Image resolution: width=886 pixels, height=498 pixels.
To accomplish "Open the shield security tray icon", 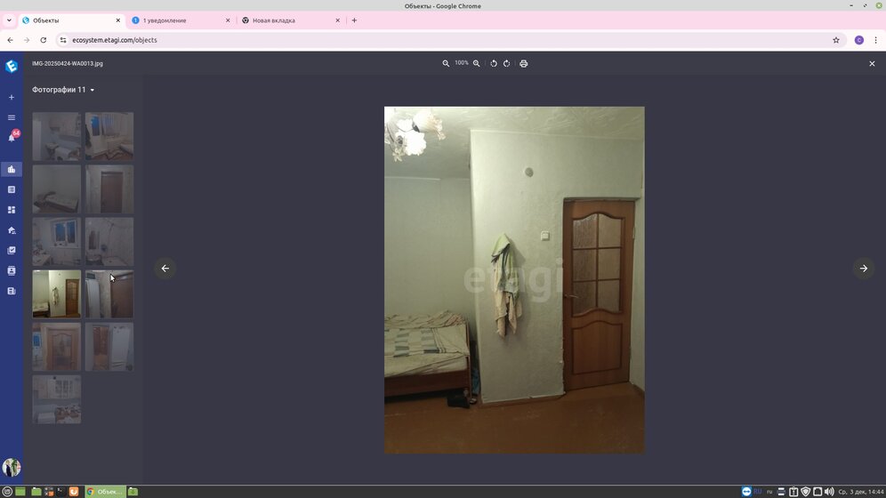I will click(x=806, y=492).
